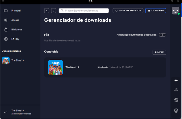Click the PlayStation icon

pos(176,89)
